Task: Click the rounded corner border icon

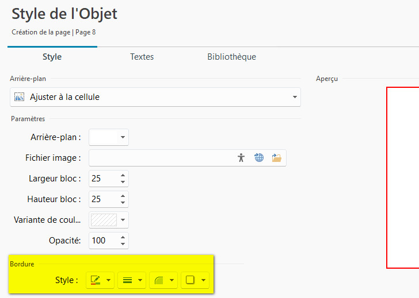Action: coord(159,280)
